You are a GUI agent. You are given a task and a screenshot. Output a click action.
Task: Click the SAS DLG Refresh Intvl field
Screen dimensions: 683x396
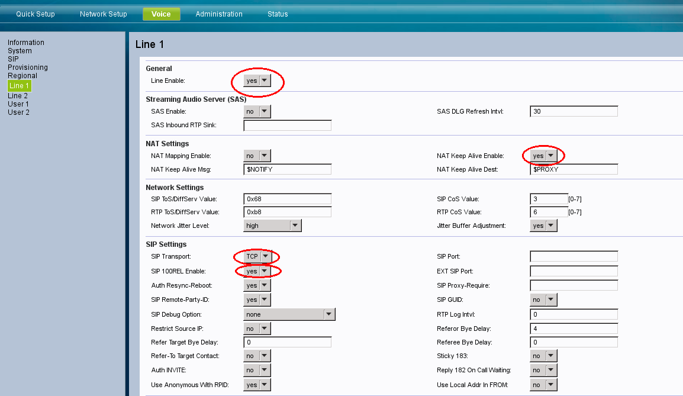pyautogui.click(x=574, y=111)
